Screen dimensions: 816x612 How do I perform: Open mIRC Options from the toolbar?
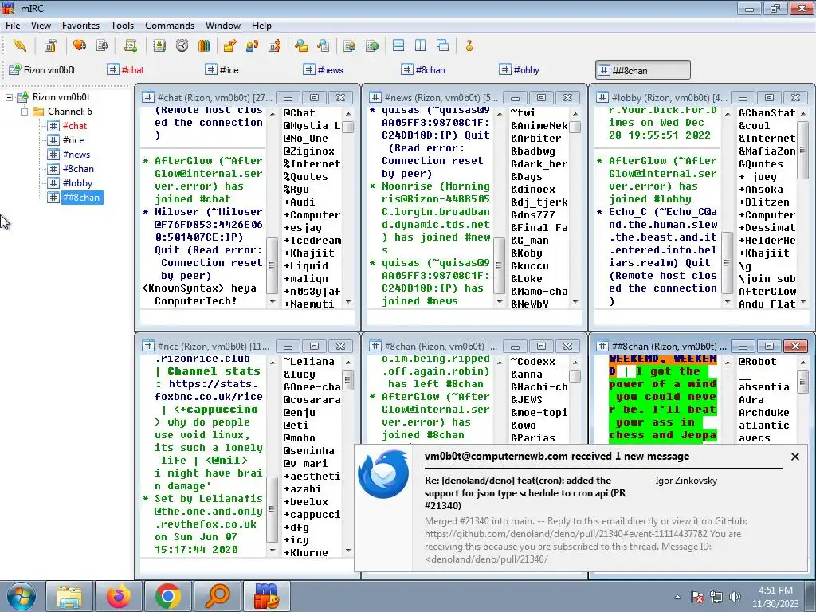pos(50,45)
